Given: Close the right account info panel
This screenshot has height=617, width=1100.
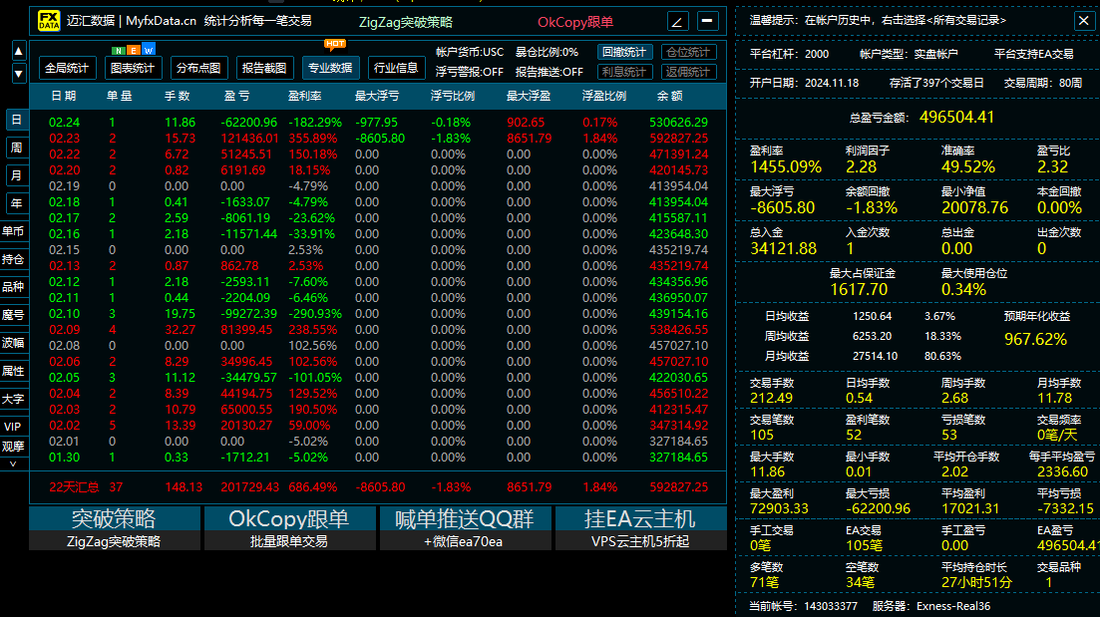Looking at the screenshot, I should click(x=1083, y=20).
